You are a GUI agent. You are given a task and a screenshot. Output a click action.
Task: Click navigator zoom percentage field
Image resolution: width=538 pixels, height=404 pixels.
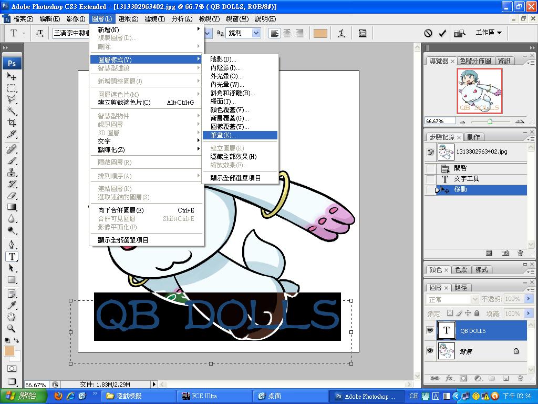440,121
